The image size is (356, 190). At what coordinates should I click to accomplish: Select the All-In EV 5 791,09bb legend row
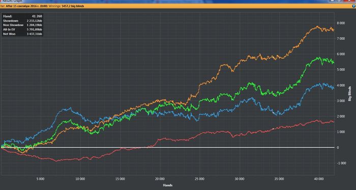[22, 29]
